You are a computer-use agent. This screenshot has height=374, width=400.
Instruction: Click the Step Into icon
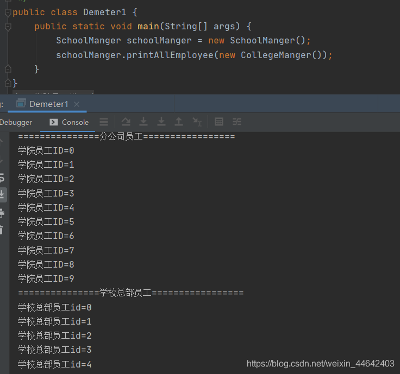tap(143, 122)
